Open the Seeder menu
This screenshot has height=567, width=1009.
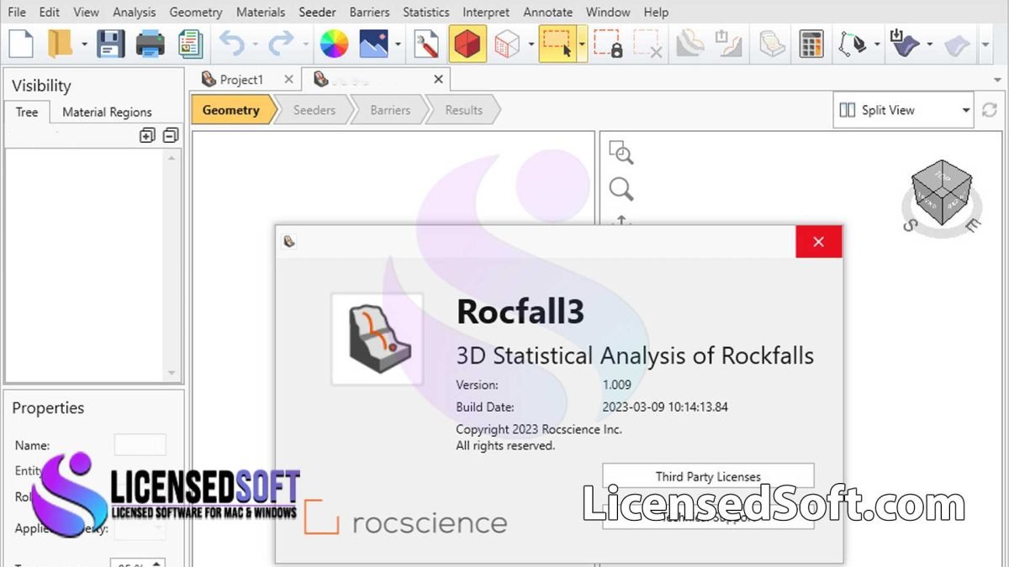(x=318, y=12)
